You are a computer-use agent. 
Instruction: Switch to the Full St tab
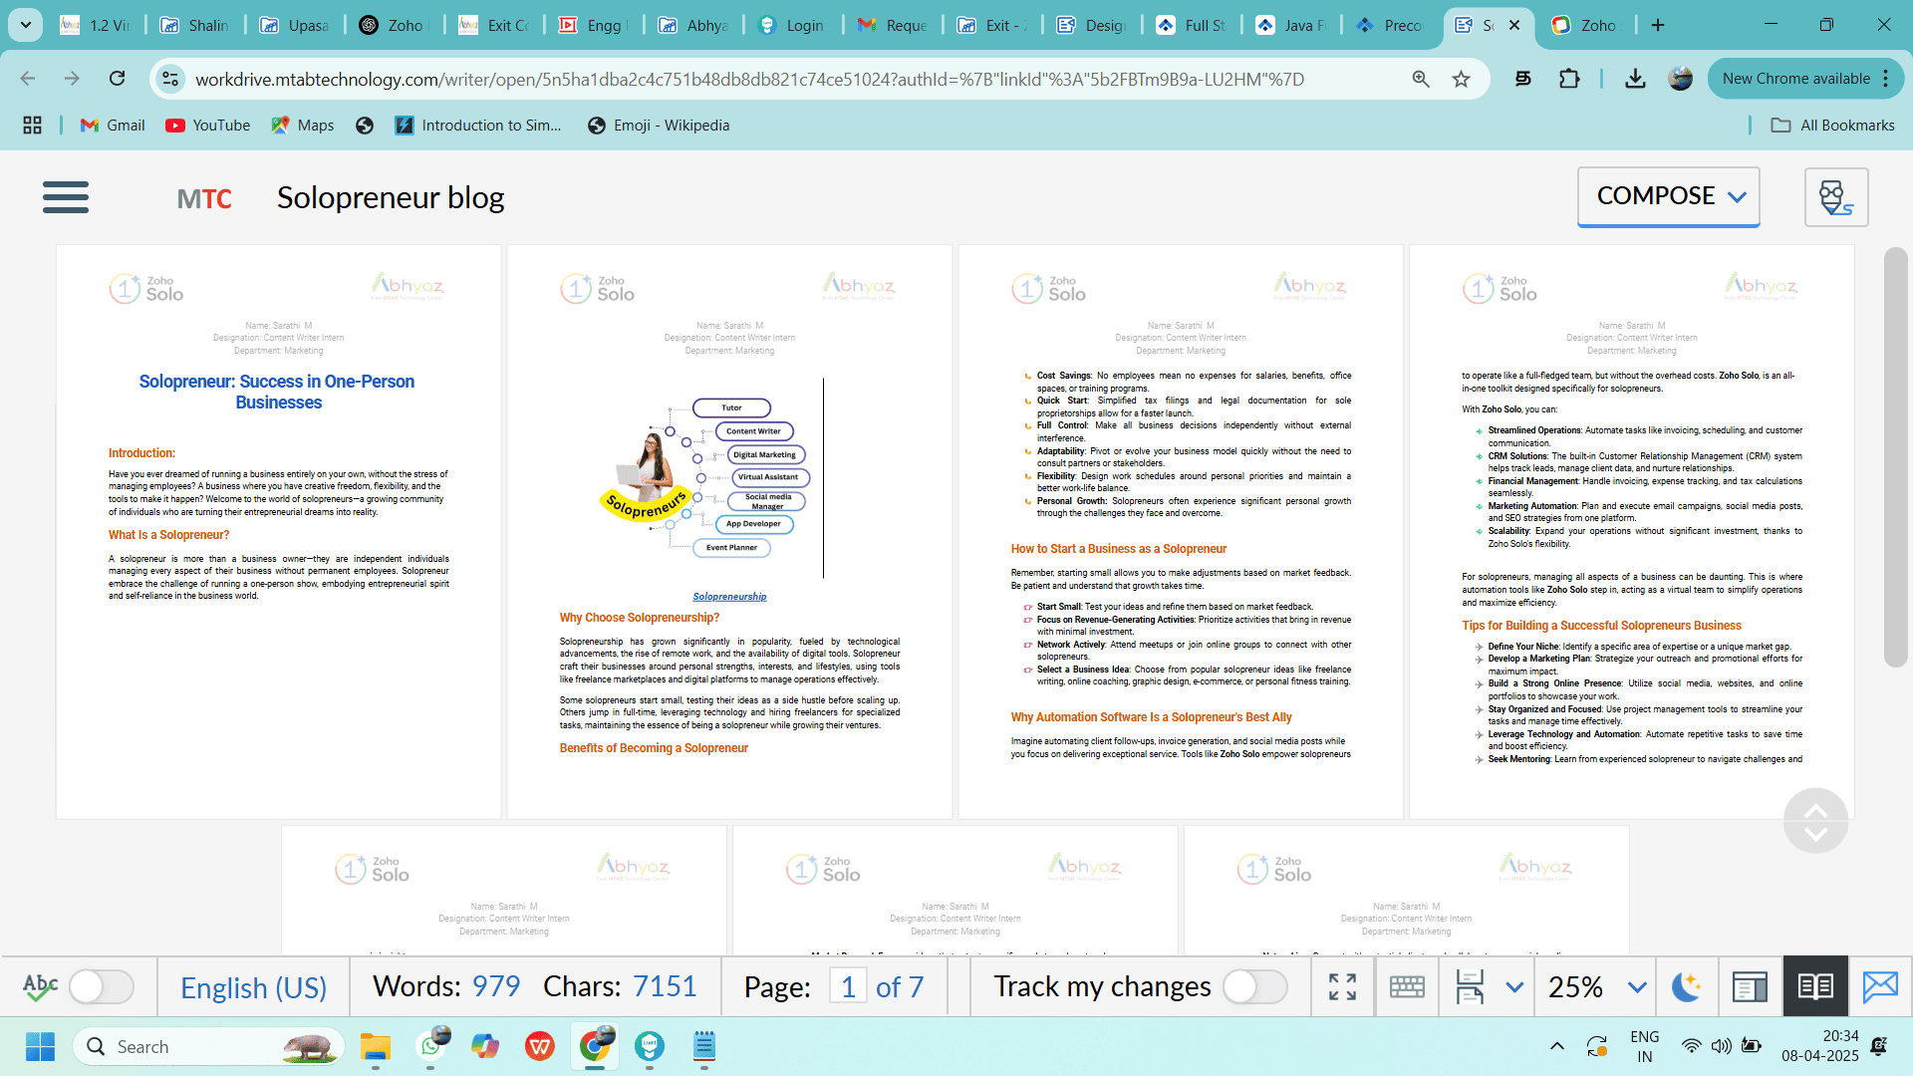point(1193,25)
